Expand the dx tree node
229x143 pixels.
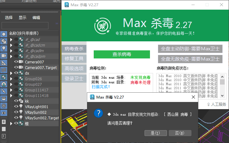pos(11,73)
